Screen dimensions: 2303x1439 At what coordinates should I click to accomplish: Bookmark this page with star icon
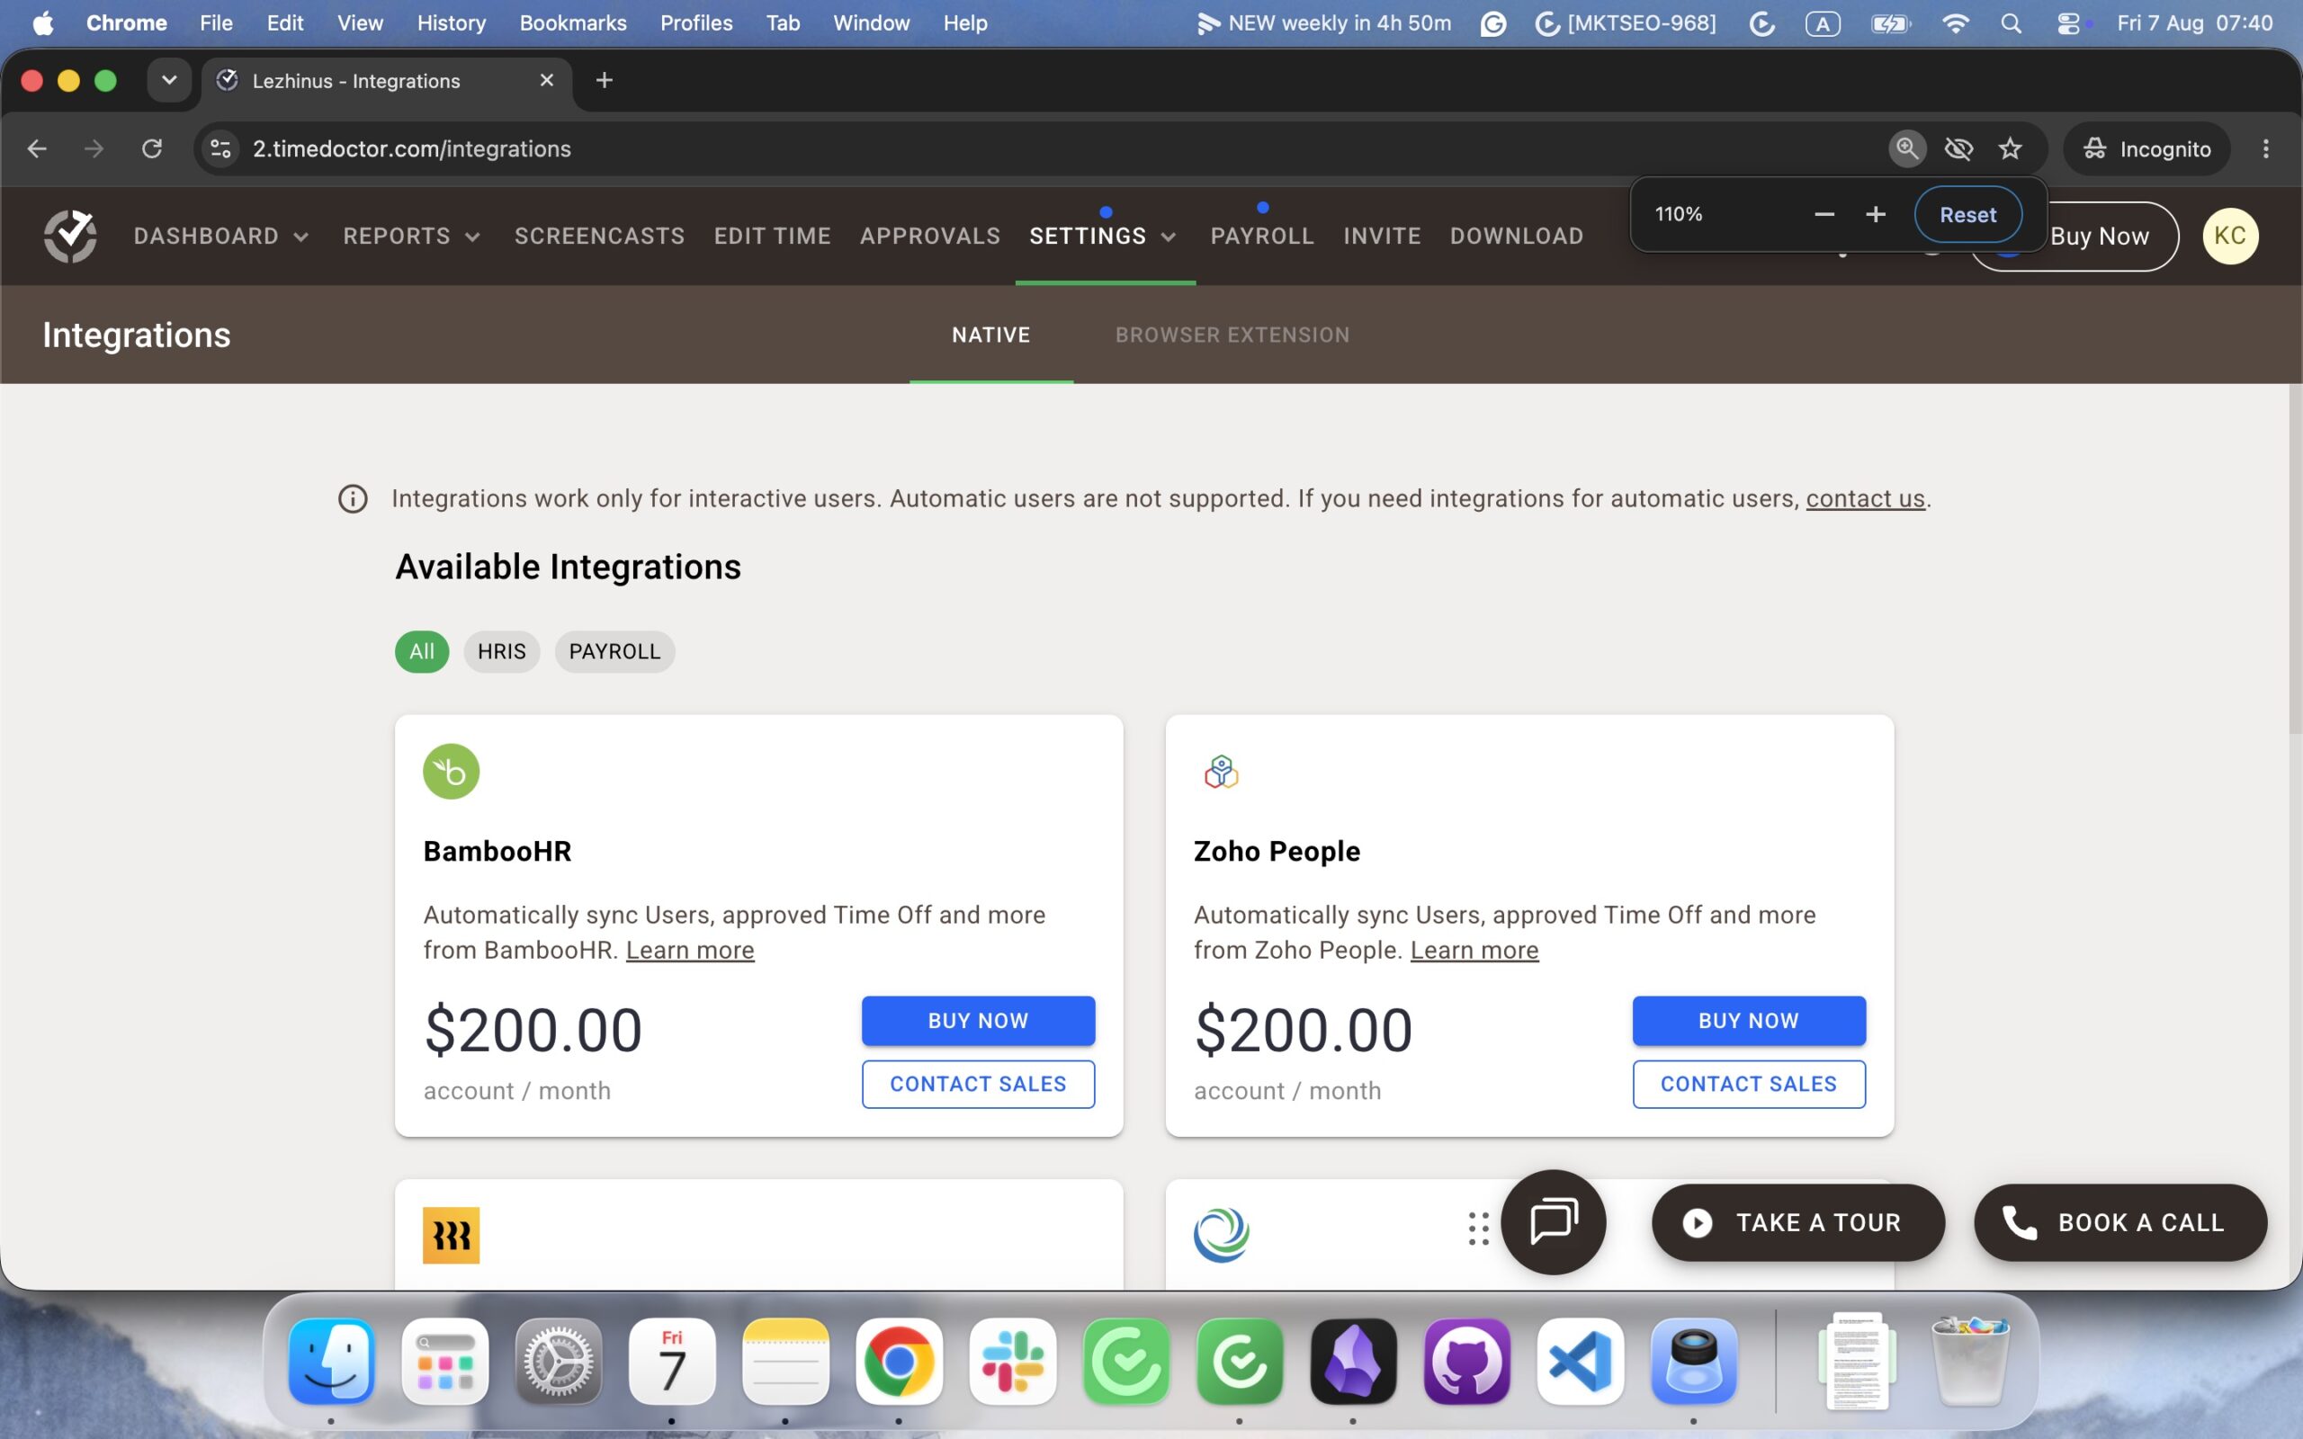coord(2010,148)
